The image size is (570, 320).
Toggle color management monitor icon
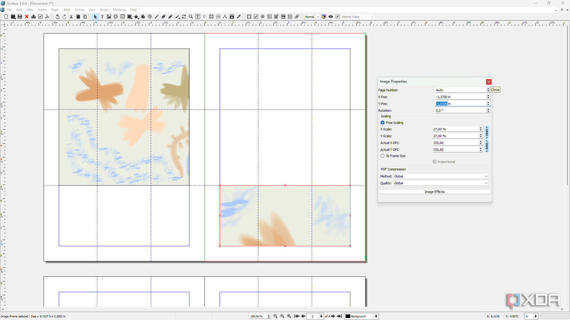(324, 17)
